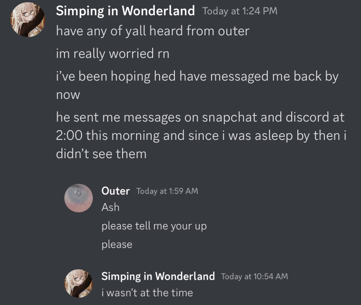
Task: Click Simping in Wonderland's avatar on the 10:54 AM message
Action: 78,283
